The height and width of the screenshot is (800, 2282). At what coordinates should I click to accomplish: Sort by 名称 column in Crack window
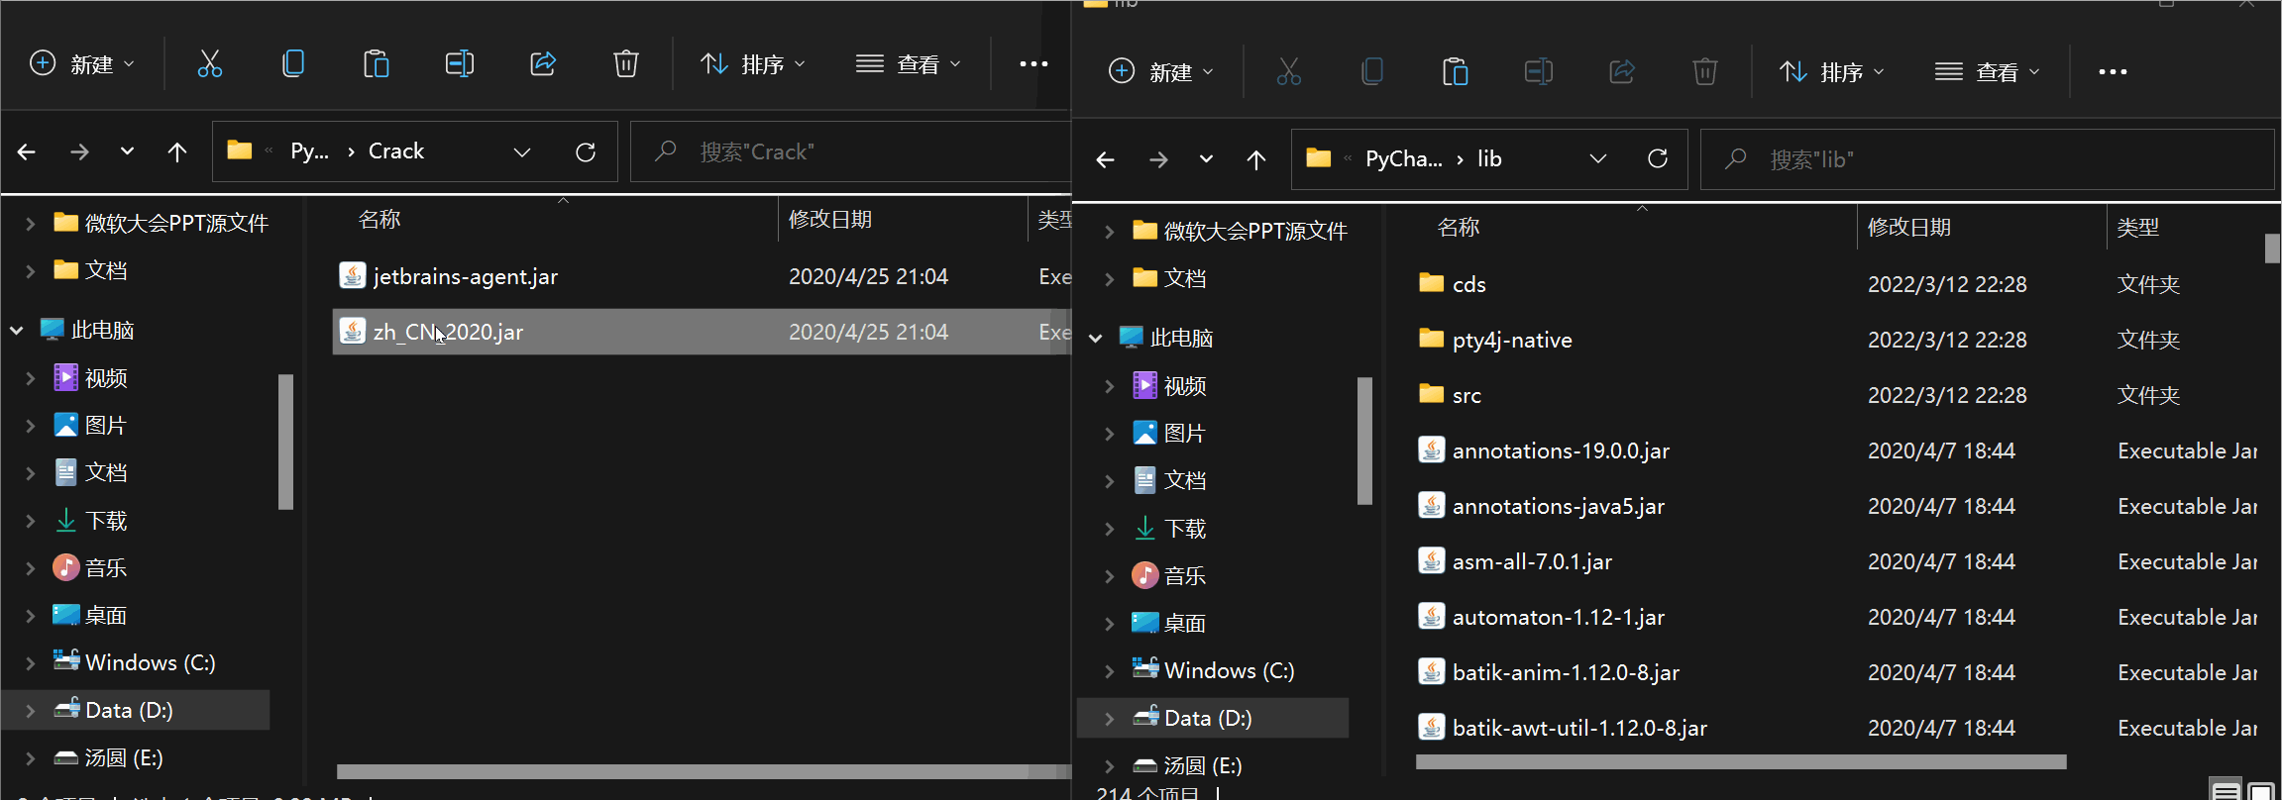pyautogui.click(x=380, y=220)
